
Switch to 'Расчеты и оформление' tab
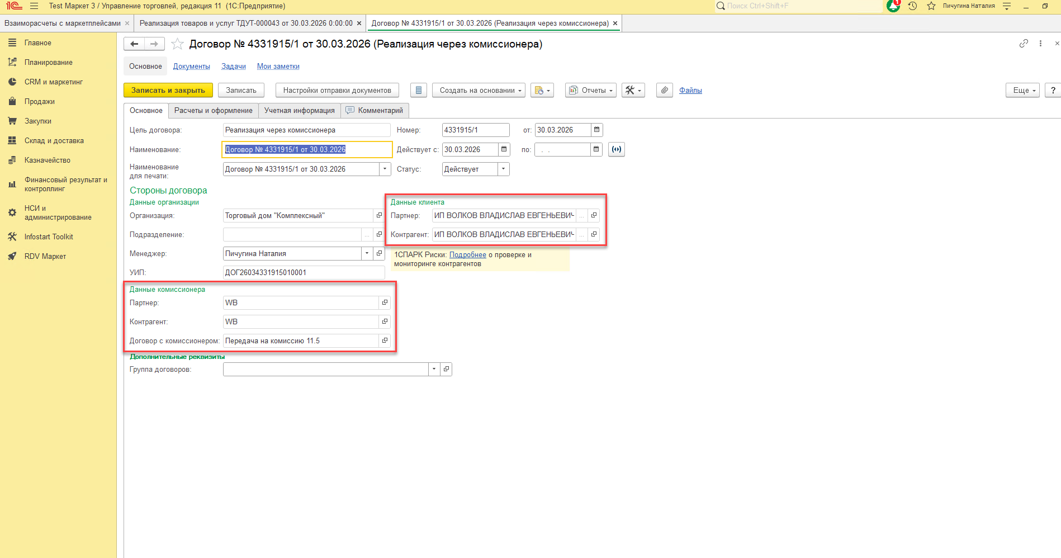tap(214, 111)
